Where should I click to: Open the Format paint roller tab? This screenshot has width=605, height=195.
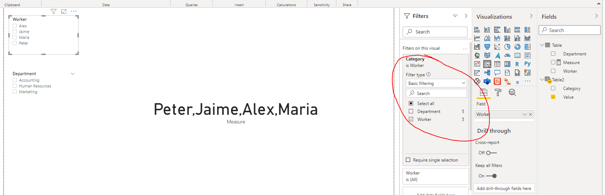(x=498, y=93)
